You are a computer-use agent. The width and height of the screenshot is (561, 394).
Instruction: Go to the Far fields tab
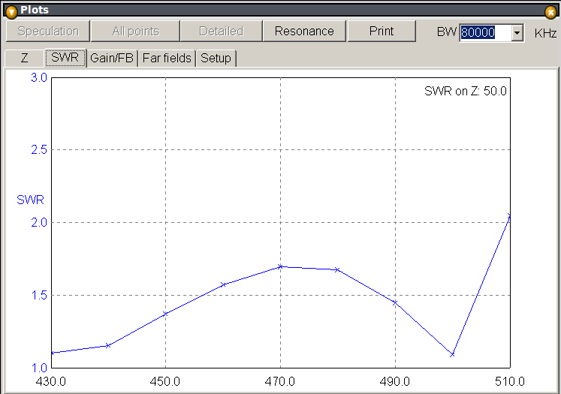167,59
